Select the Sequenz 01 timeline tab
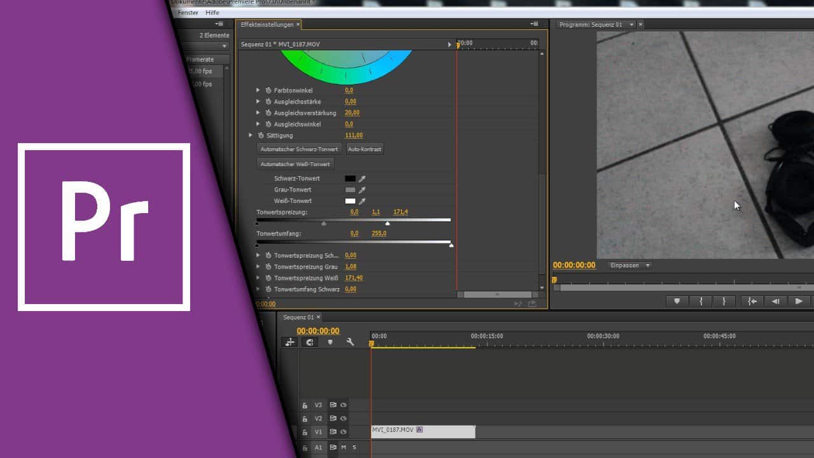 pyautogui.click(x=298, y=317)
